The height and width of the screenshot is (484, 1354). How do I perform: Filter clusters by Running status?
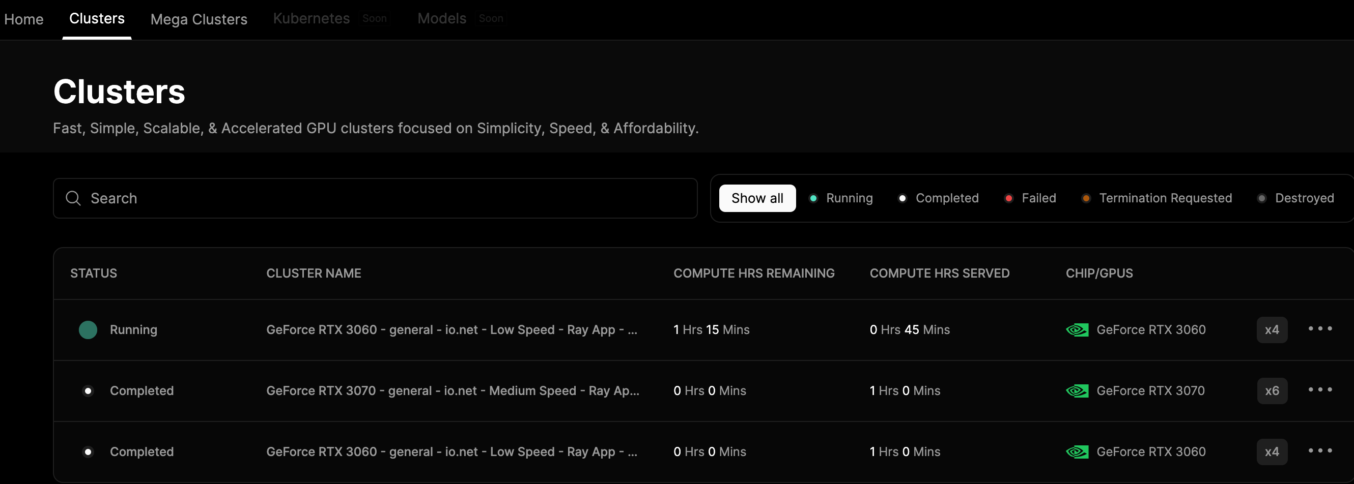(841, 198)
